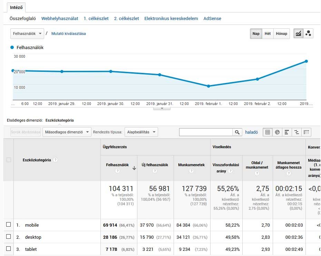321x256 pixels.
Task: Click the search magnifier icon
Action: point(237,132)
